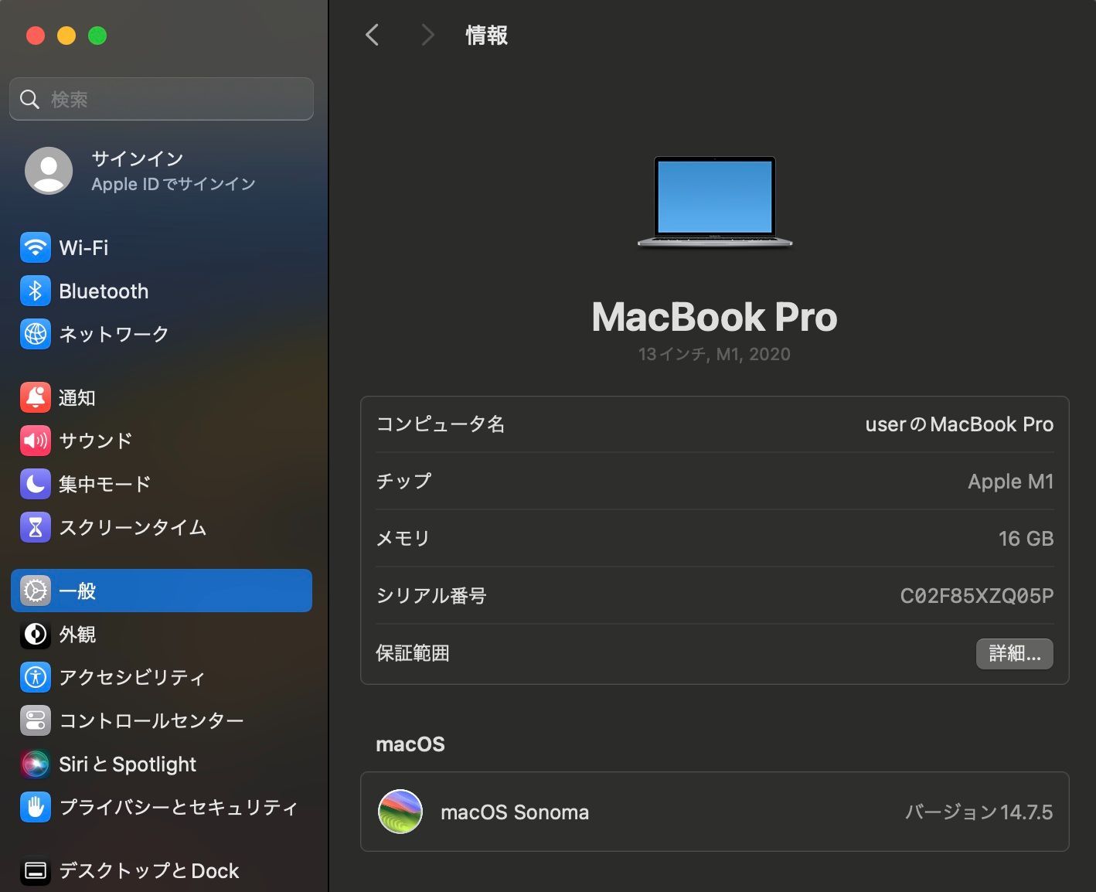This screenshot has width=1096, height=892.
Task: Click サインイン label
Action: 138,158
